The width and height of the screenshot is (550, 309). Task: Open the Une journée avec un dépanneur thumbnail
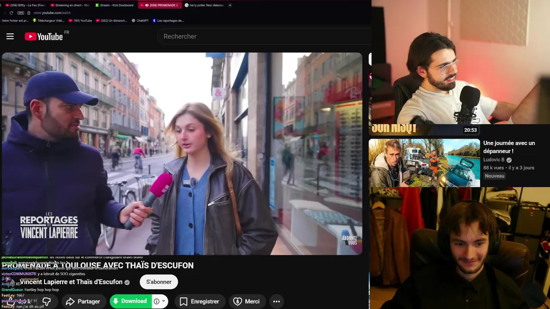coord(424,163)
